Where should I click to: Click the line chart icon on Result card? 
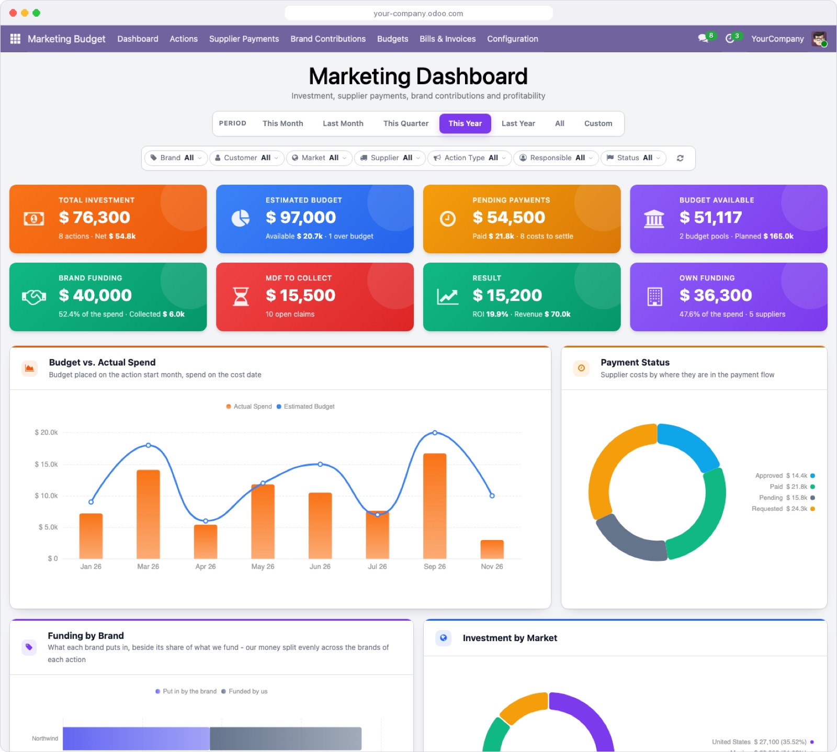[x=448, y=297]
